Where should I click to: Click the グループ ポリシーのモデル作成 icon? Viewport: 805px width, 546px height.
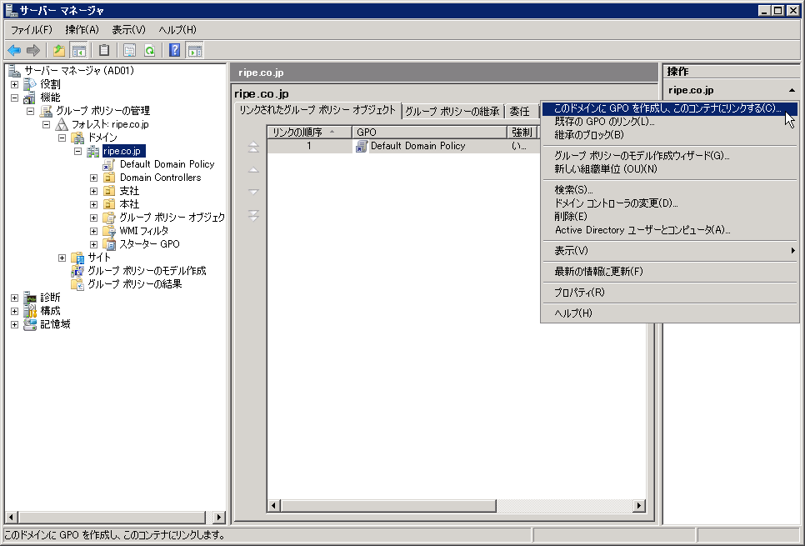77,271
